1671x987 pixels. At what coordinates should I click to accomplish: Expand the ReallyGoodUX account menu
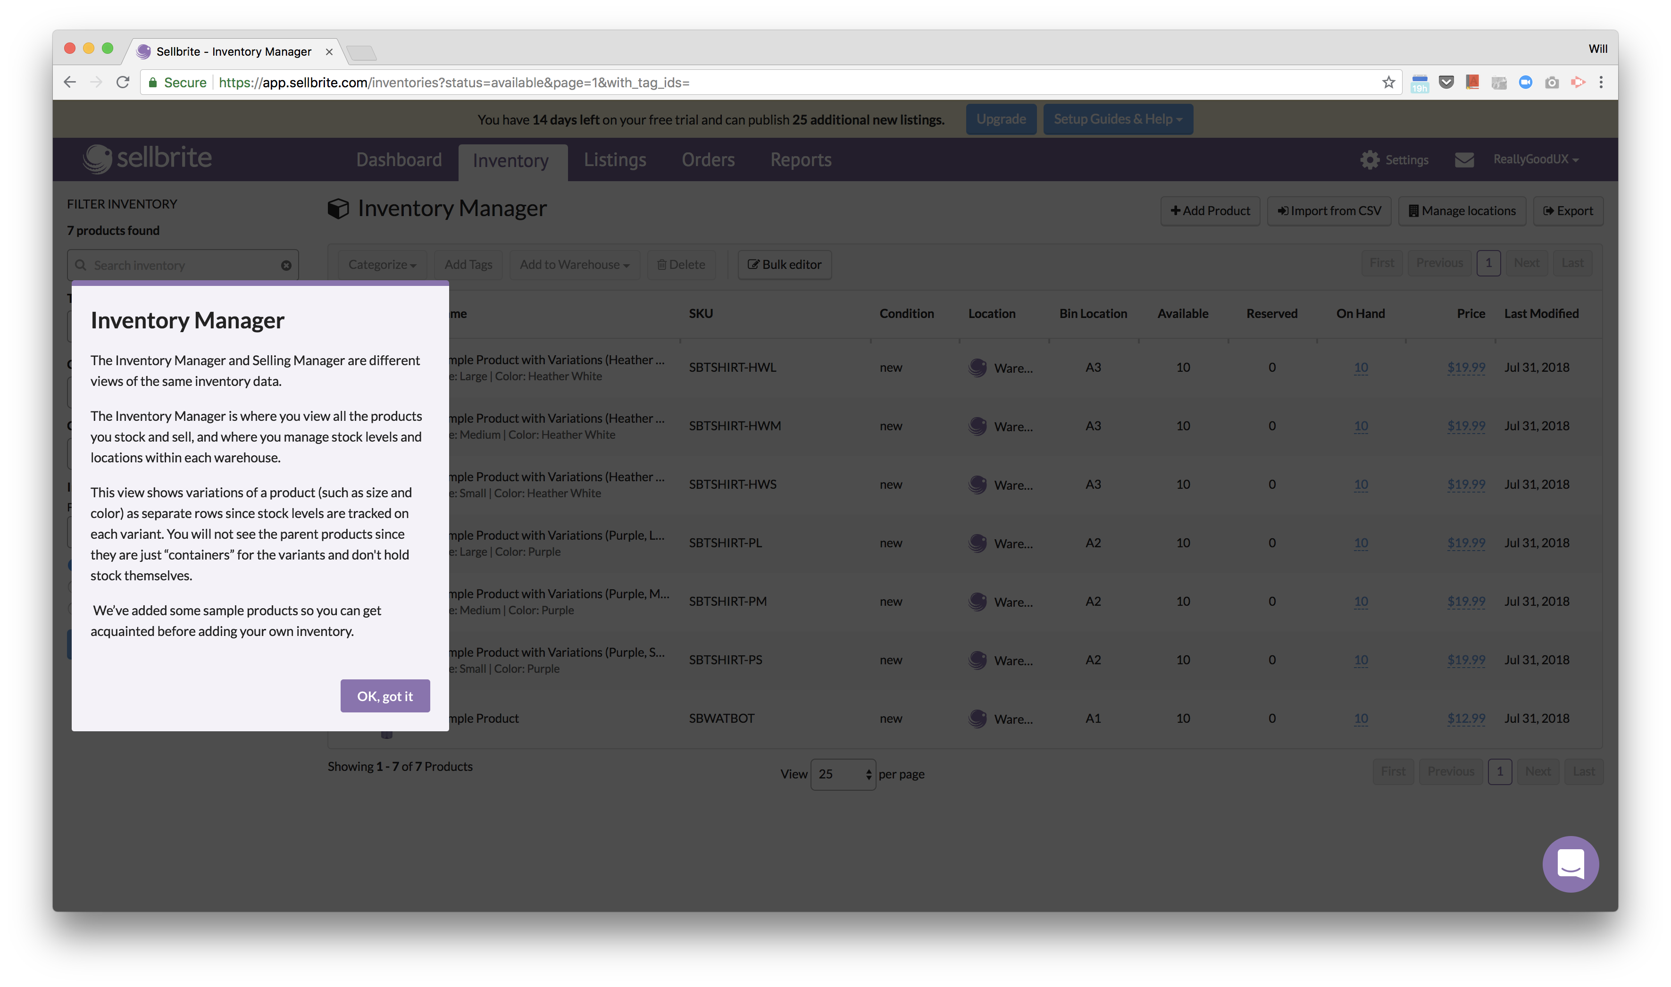click(x=1536, y=159)
